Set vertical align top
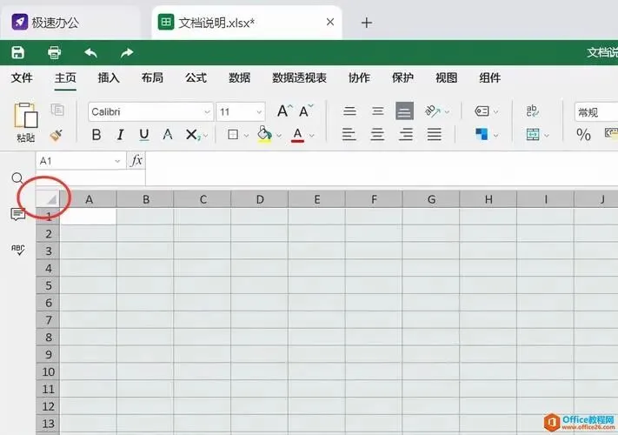The width and height of the screenshot is (618, 435). (349, 110)
